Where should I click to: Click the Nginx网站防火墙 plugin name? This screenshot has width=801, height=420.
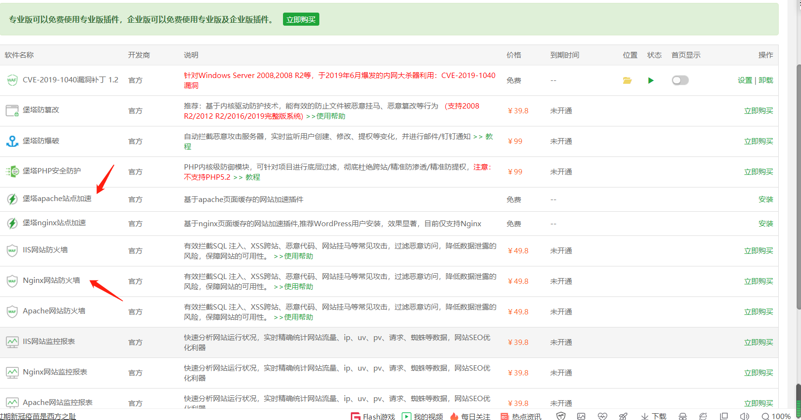point(51,280)
